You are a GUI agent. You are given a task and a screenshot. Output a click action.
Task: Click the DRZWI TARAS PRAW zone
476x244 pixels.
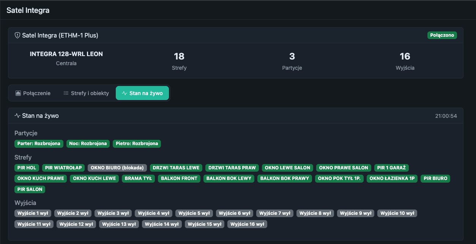(232, 167)
